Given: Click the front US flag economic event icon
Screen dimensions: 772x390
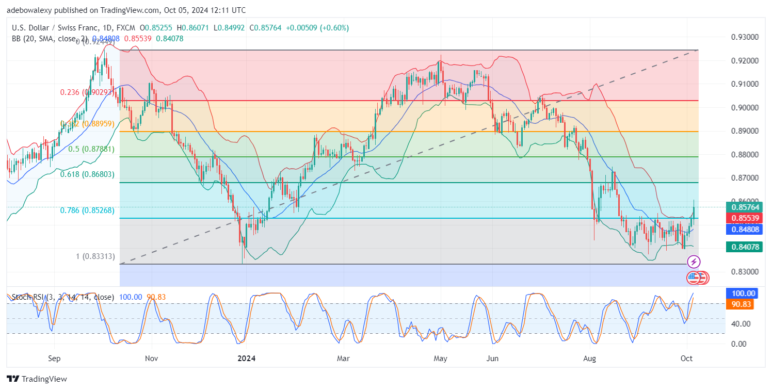Looking at the screenshot, I should 693,278.
